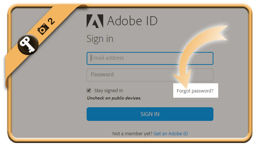Click the black key icon badge
The image size is (258, 150).
tap(28, 45)
